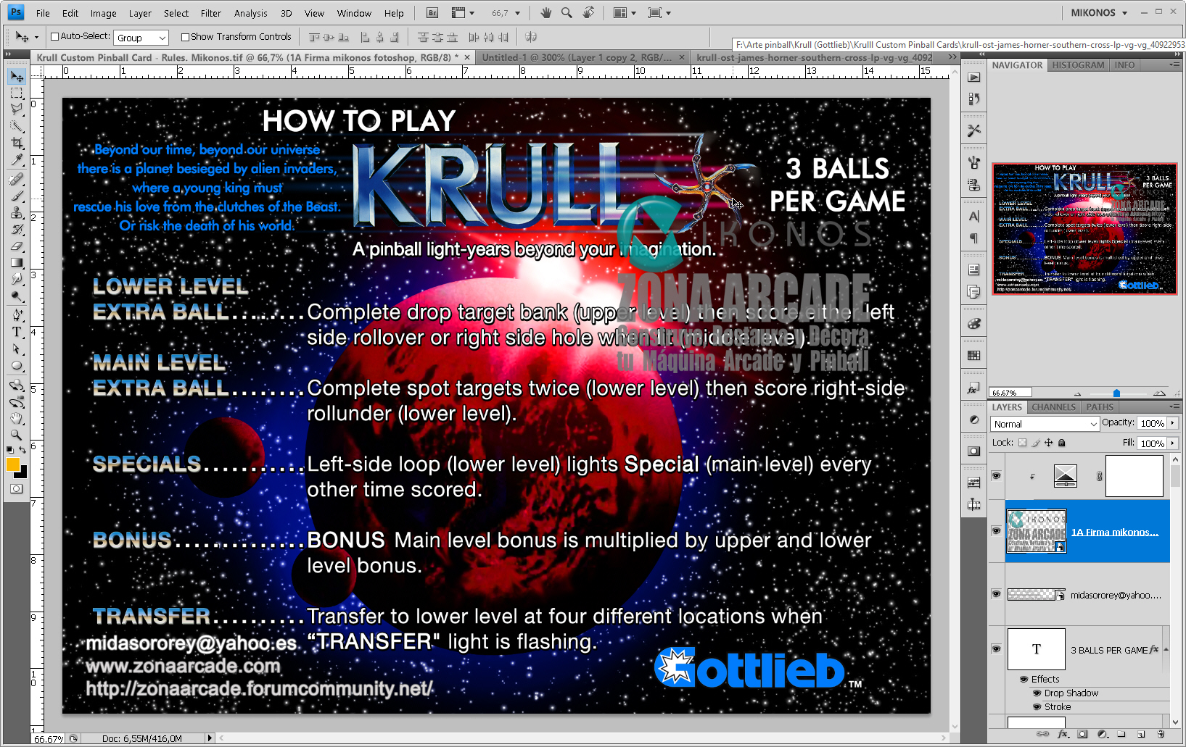Toggle visibility of Drop Shadow effect
The width and height of the screenshot is (1186, 747).
pyautogui.click(x=1037, y=693)
